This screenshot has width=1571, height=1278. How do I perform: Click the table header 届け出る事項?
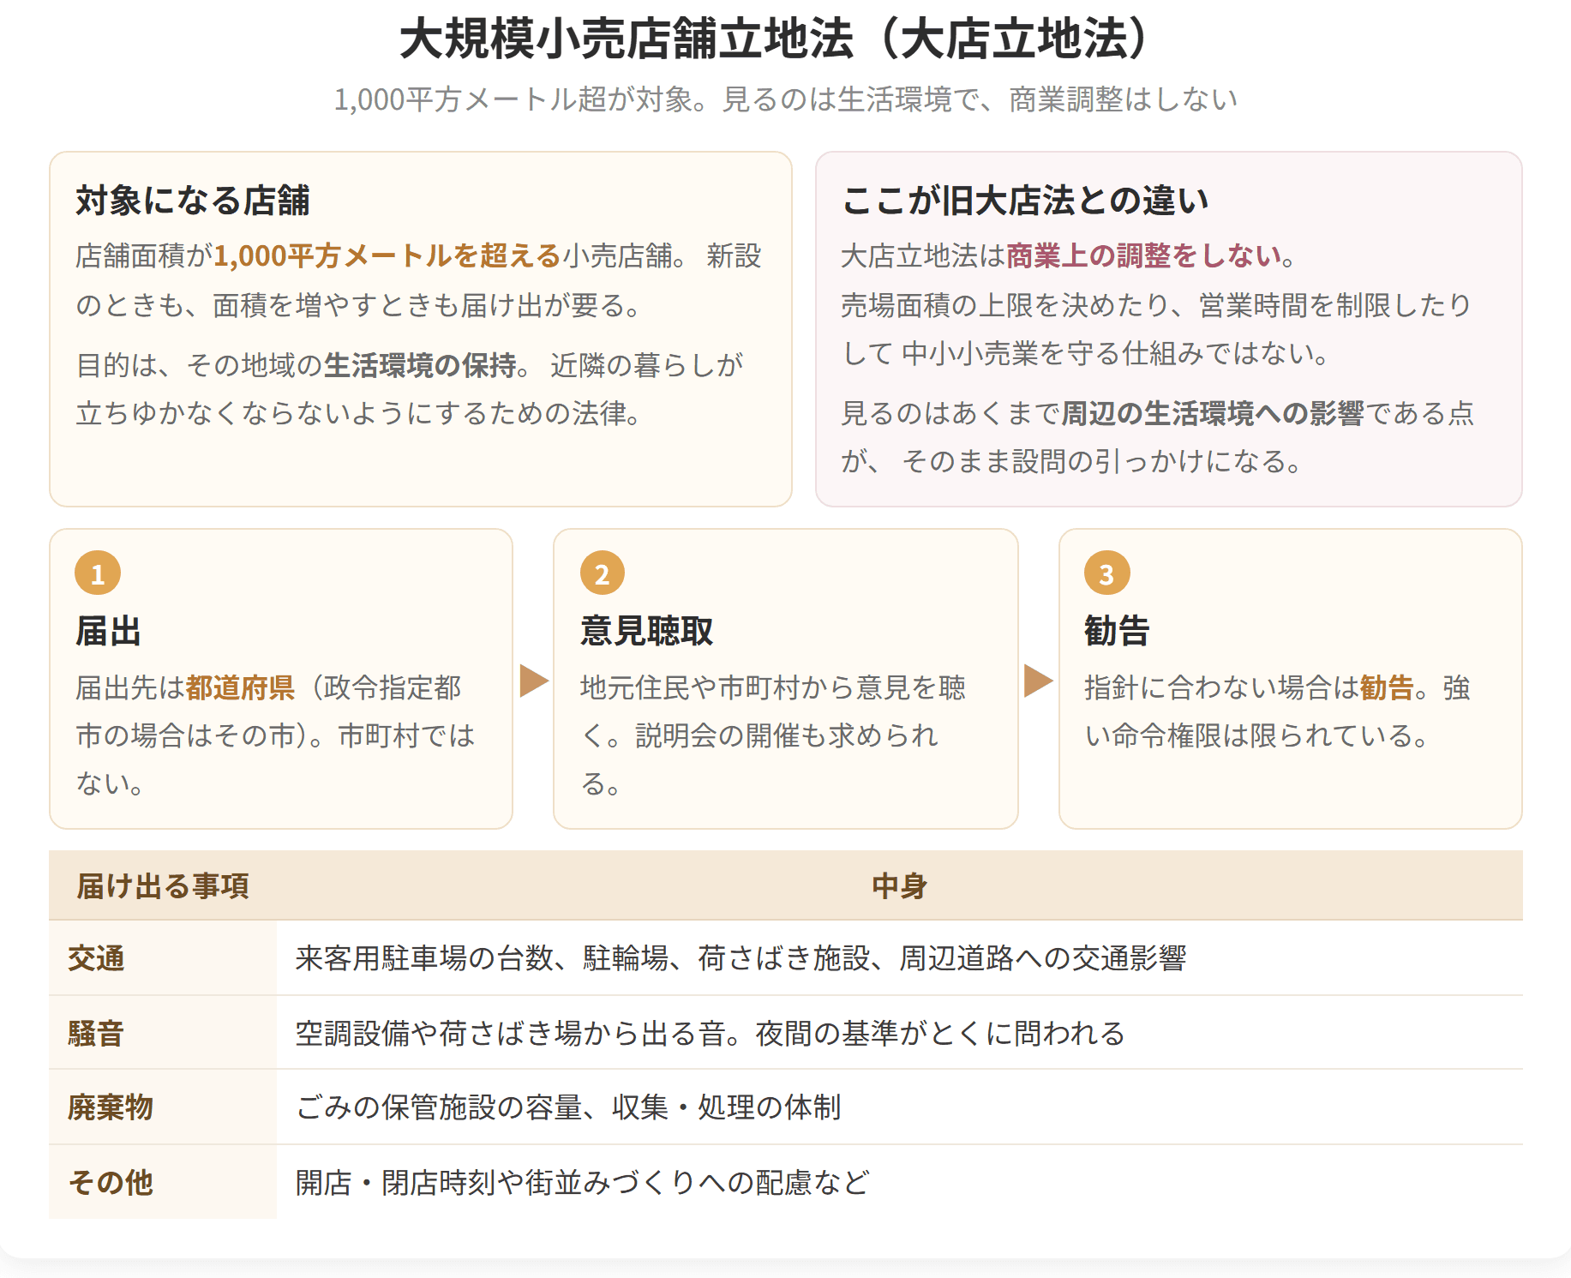tap(163, 886)
